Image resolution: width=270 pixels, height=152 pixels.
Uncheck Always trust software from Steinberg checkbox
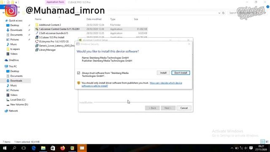pyautogui.click(x=78, y=73)
